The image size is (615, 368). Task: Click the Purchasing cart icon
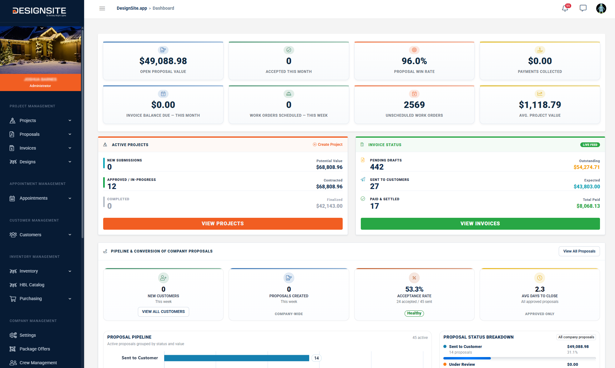pos(13,299)
